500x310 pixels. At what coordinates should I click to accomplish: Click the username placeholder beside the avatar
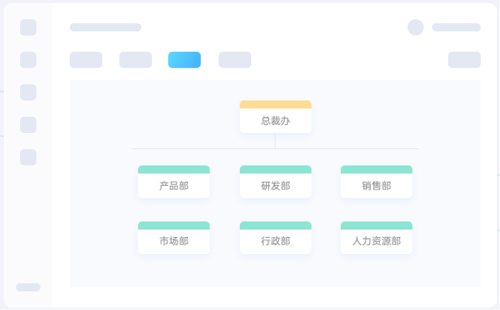(456, 28)
